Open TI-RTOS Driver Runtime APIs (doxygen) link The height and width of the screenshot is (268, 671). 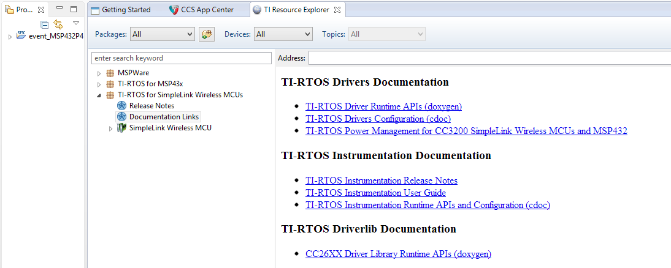click(383, 106)
